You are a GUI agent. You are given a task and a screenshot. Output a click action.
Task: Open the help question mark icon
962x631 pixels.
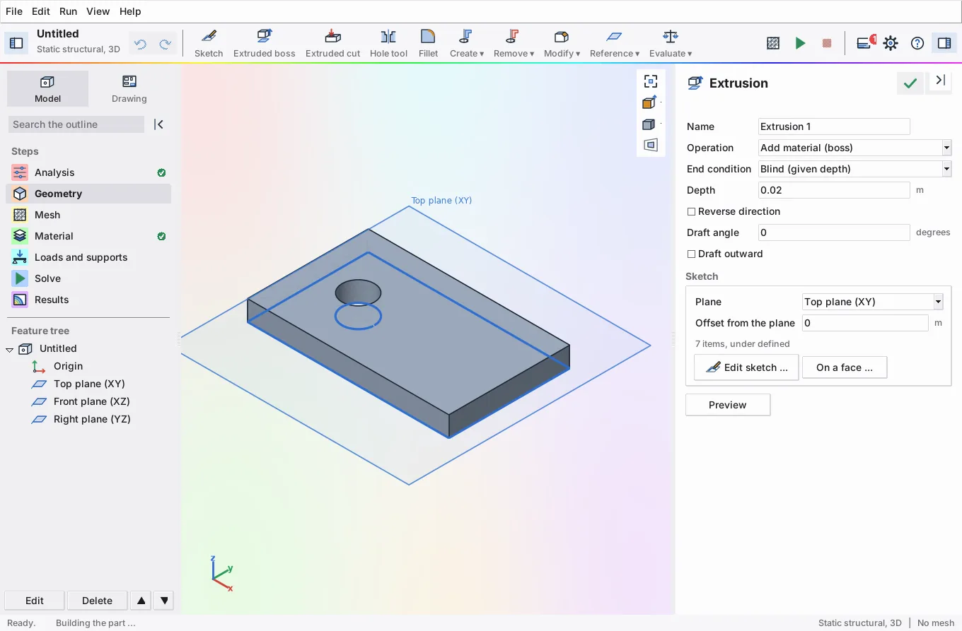pyautogui.click(x=917, y=43)
